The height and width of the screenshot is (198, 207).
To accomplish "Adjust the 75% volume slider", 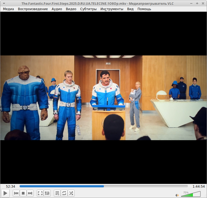I will tap(191, 194).
